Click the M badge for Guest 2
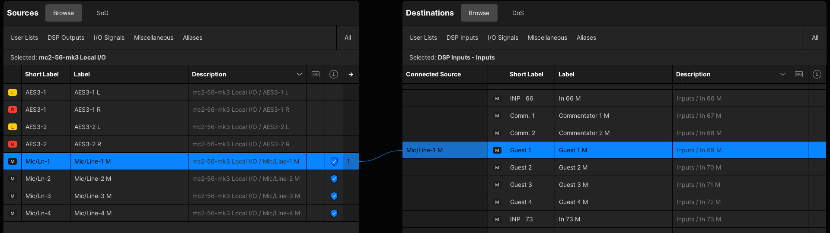This screenshot has width=830, height=233. tap(497, 167)
